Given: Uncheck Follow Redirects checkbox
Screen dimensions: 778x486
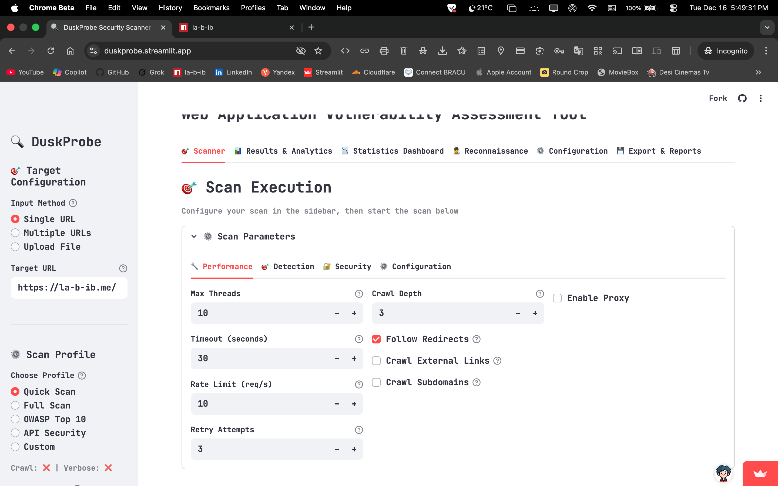Looking at the screenshot, I should pyautogui.click(x=376, y=339).
